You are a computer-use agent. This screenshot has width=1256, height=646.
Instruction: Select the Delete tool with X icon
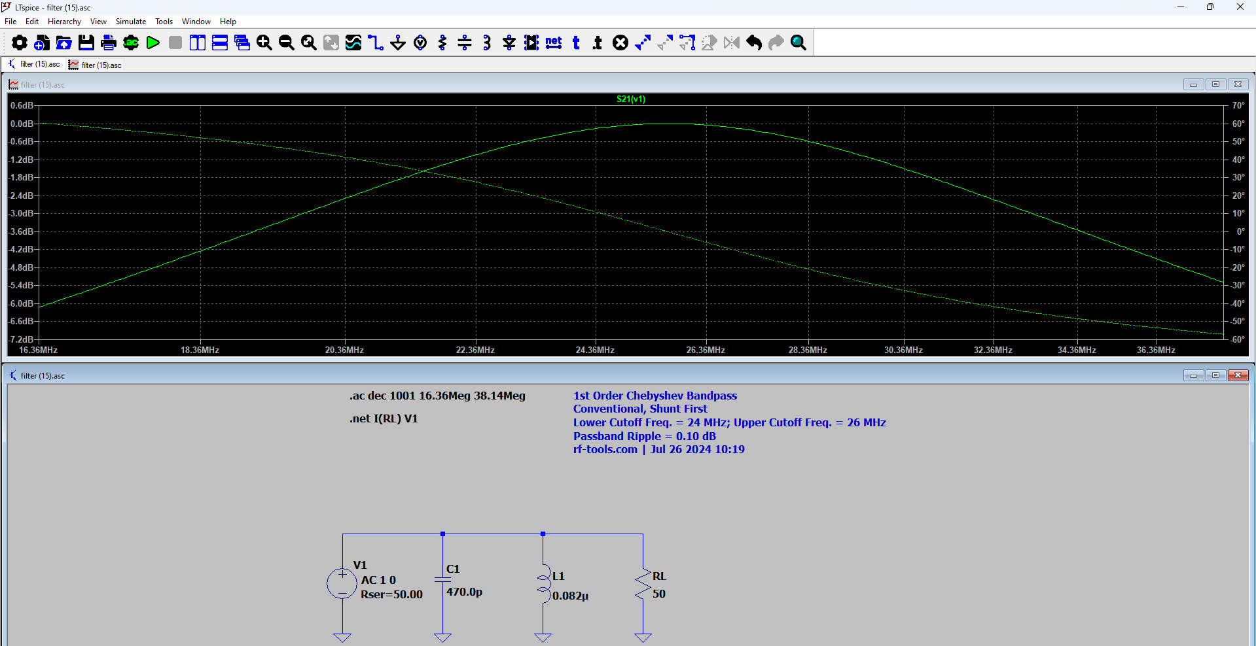(620, 42)
